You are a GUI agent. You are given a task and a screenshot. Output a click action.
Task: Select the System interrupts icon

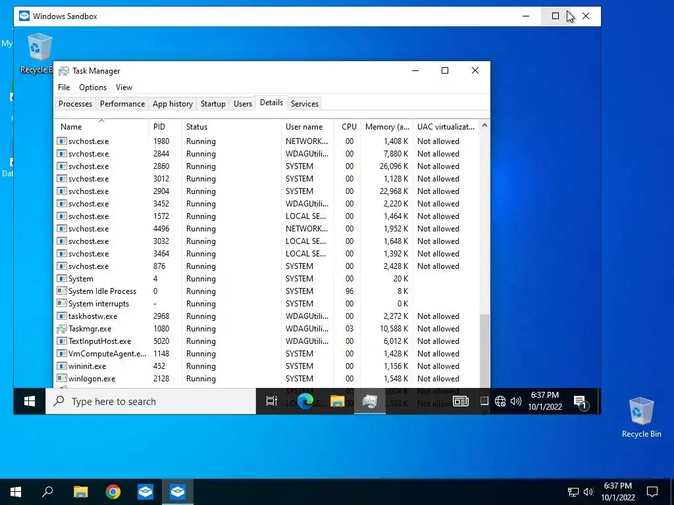coord(62,303)
